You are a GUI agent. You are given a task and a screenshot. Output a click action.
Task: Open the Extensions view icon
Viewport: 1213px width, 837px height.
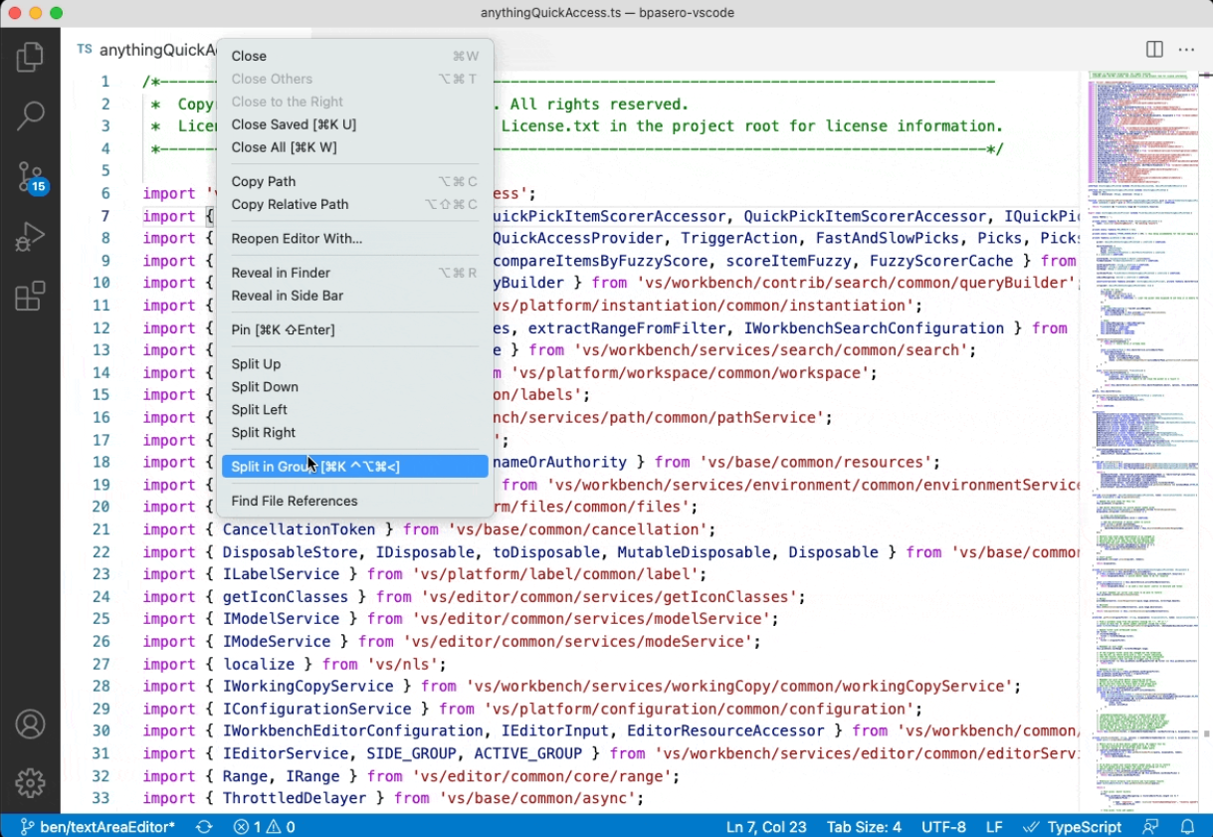30,296
